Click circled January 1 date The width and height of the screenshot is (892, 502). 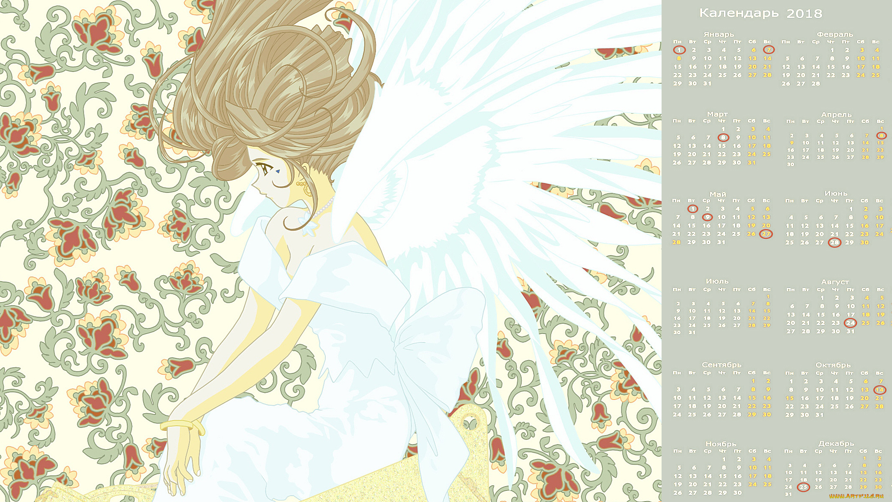[679, 50]
